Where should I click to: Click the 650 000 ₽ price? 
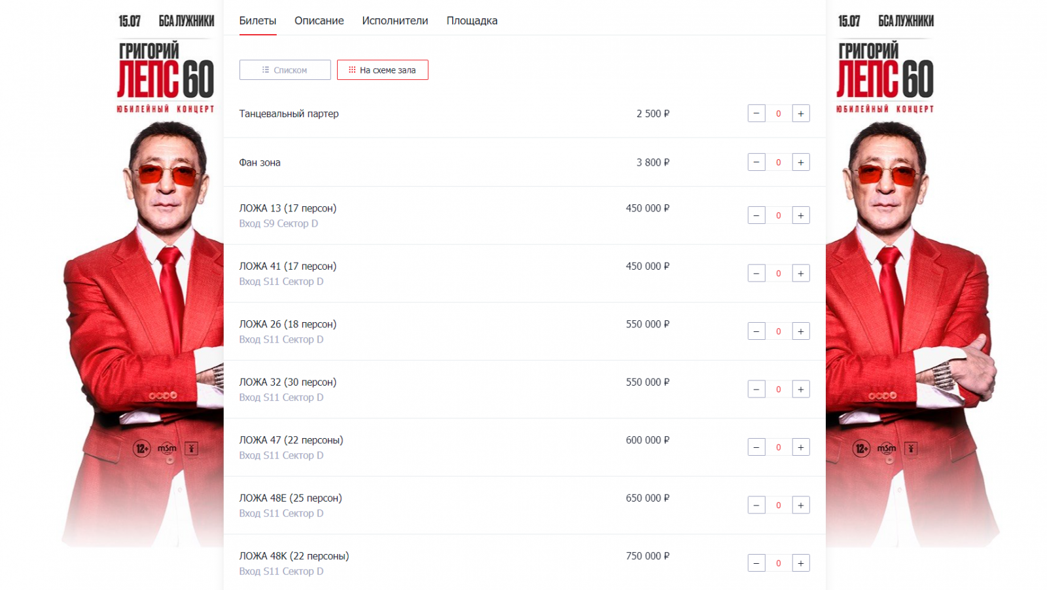click(x=648, y=498)
